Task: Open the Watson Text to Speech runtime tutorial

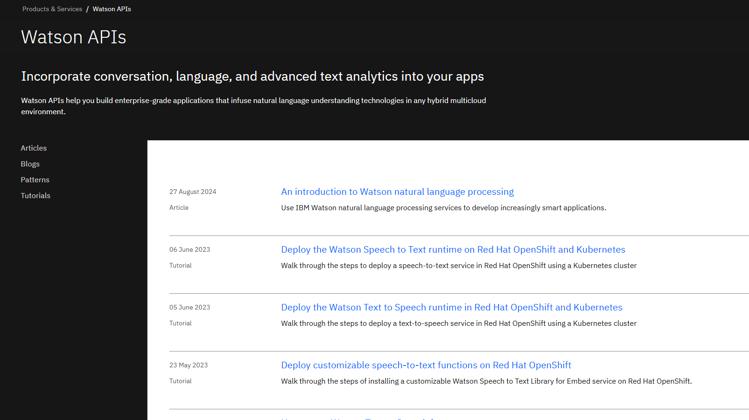Action: click(451, 307)
